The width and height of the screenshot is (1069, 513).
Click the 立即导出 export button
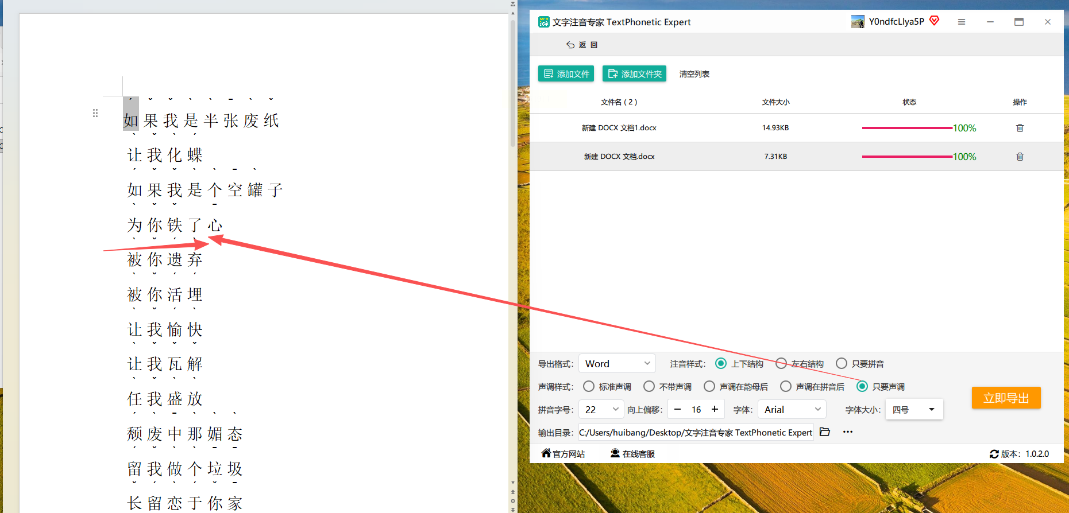tap(1006, 398)
